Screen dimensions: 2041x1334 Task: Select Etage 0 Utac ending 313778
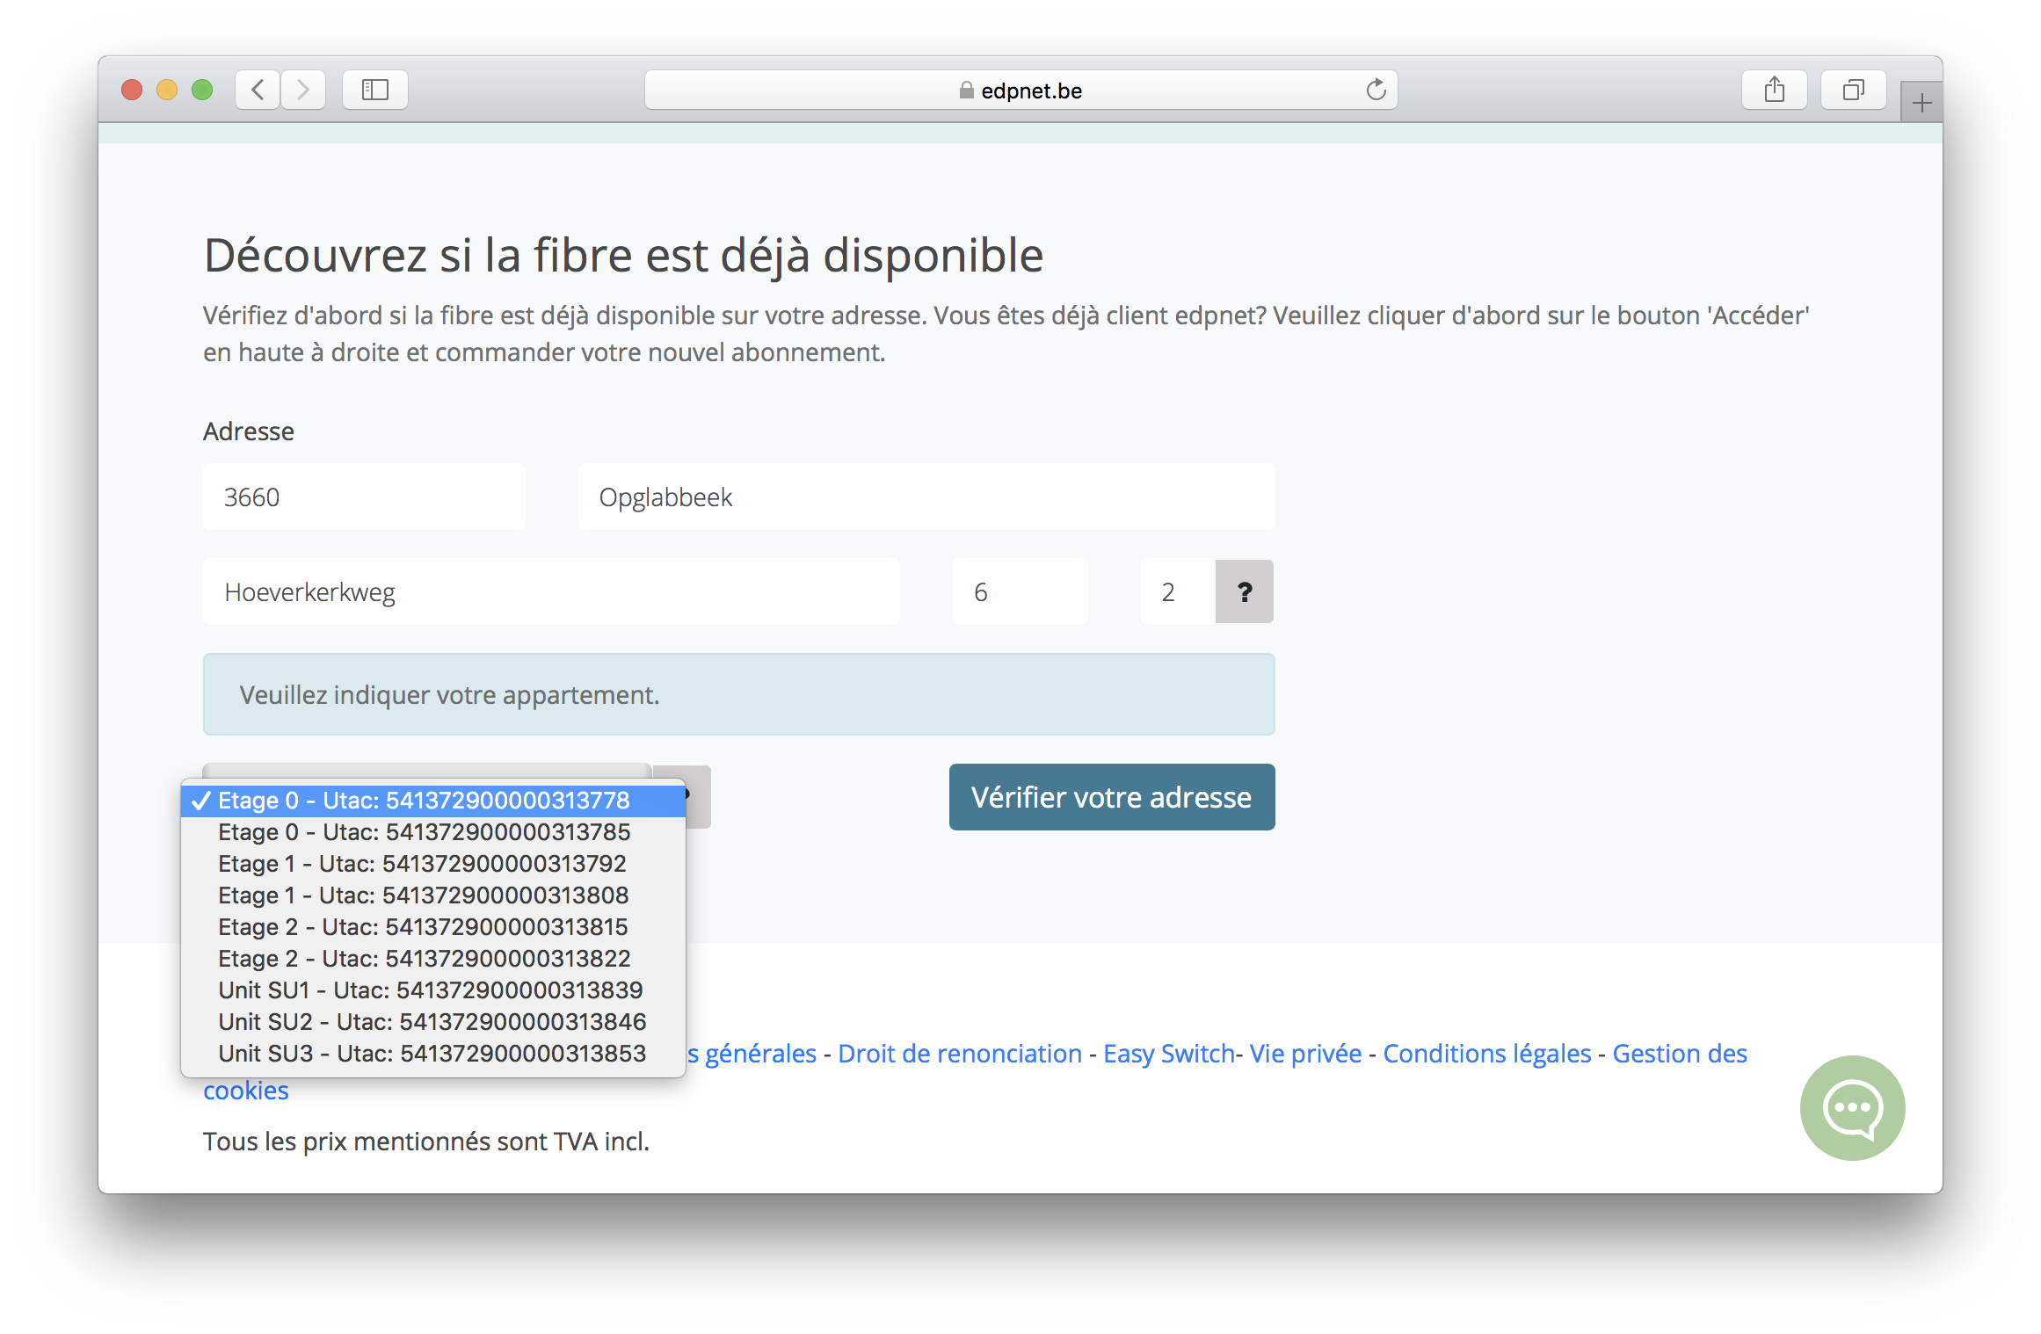[432, 801]
